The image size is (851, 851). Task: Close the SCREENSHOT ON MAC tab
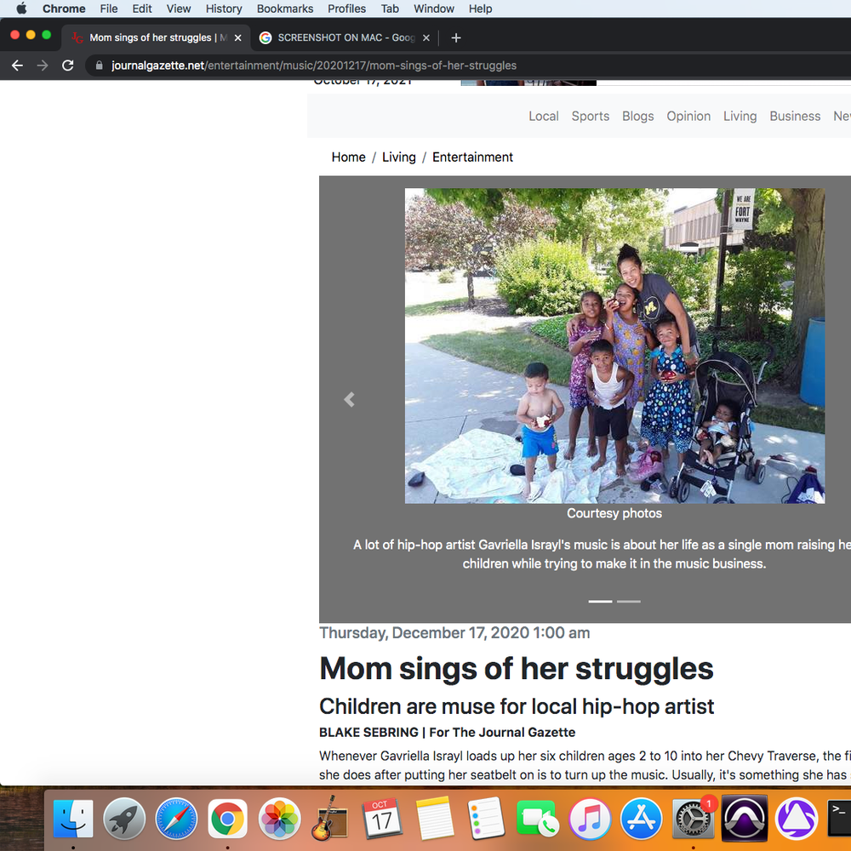pos(426,38)
